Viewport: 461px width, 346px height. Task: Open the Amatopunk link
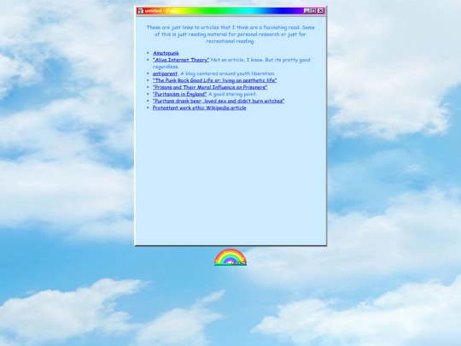pos(166,53)
